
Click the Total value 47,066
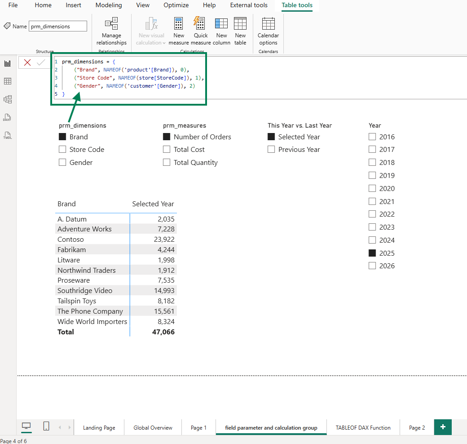click(163, 332)
